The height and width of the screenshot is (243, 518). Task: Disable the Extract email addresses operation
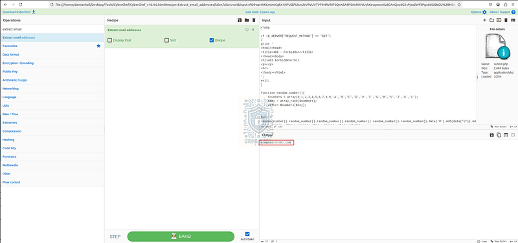(247, 30)
